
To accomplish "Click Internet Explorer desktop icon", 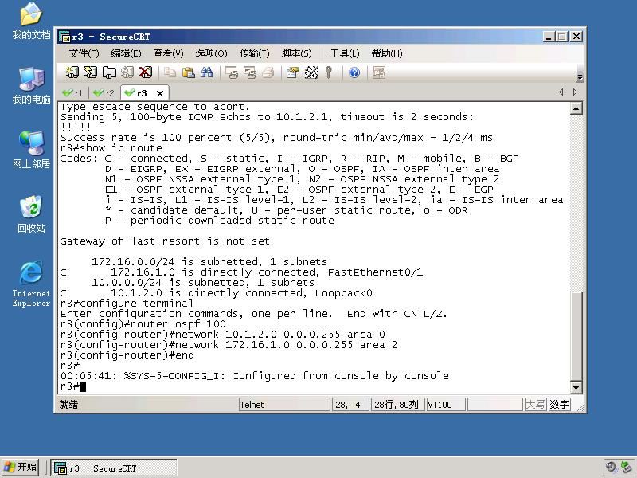I will (x=31, y=284).
